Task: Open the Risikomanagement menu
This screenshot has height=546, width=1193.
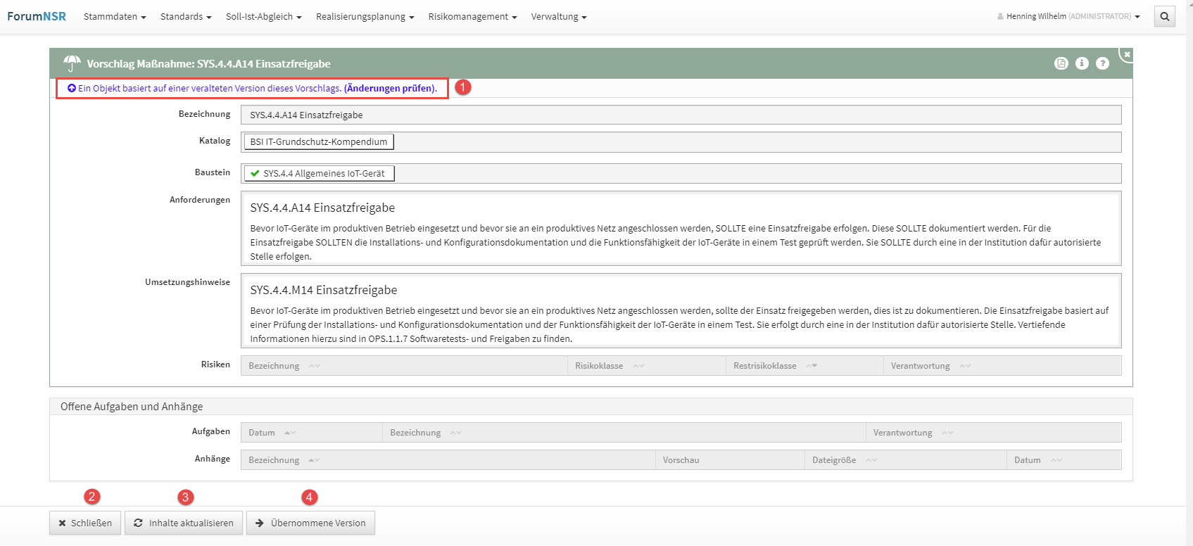Action: pos(472,16)
